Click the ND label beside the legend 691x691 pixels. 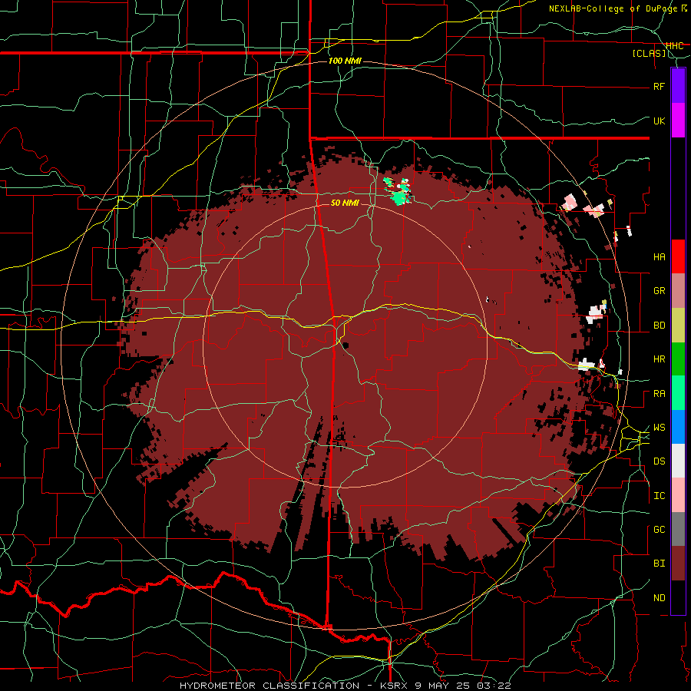tap(660, 598)
